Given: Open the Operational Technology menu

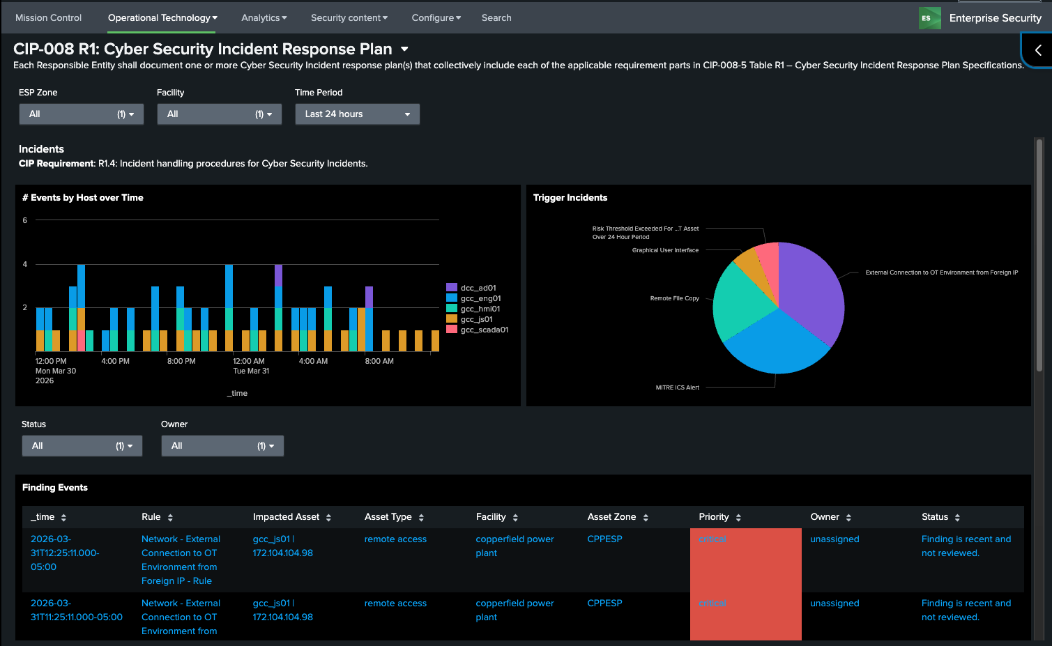Looking at the screenshot, I should (x=162, y=18).
